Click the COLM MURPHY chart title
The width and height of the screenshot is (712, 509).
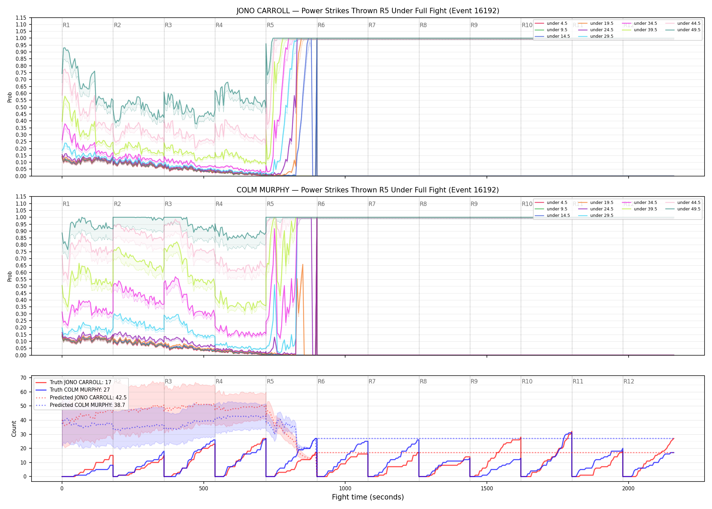click(x=368, y=190)
